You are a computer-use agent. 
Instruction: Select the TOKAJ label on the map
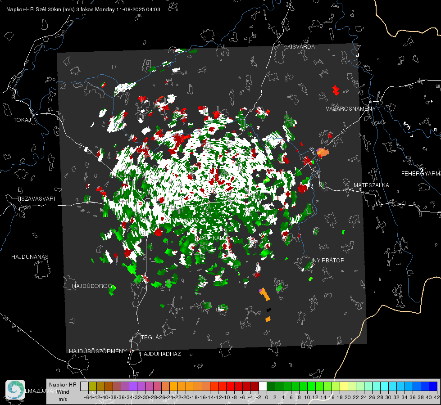pos(22,120)
